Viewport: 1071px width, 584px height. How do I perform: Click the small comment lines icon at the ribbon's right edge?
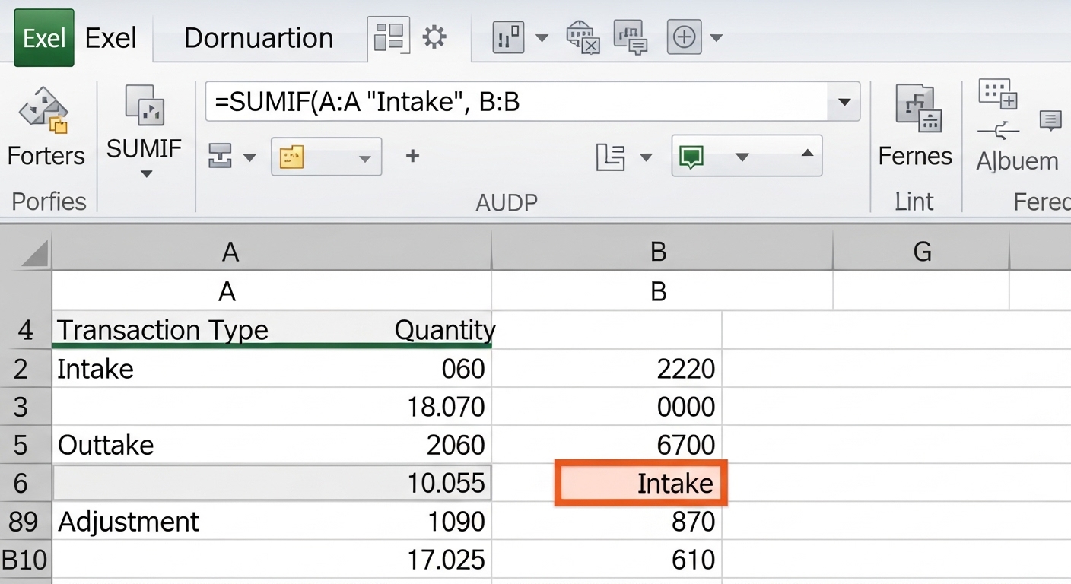click(1050, 119)
